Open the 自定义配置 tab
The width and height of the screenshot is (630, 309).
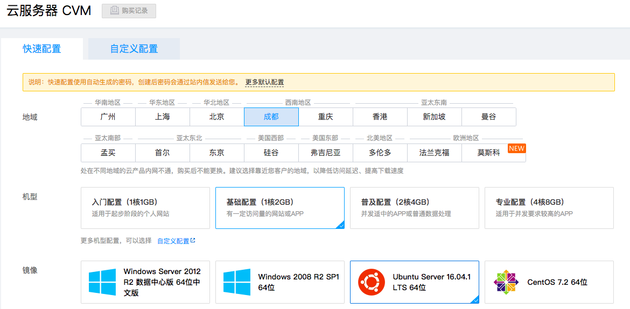point(134,49)
